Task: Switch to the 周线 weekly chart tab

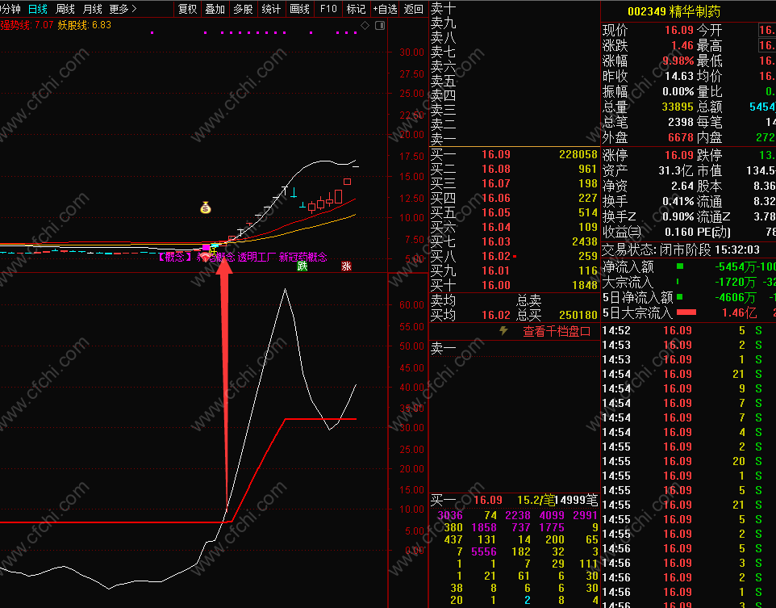Action: coord(65,9)
